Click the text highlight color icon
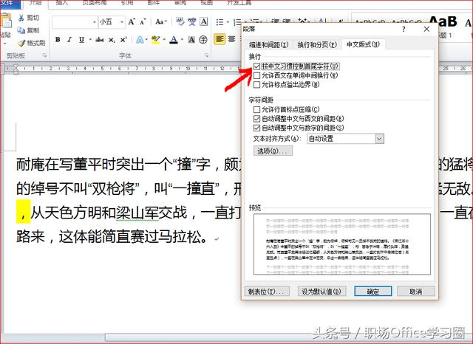 coord(156,39)
